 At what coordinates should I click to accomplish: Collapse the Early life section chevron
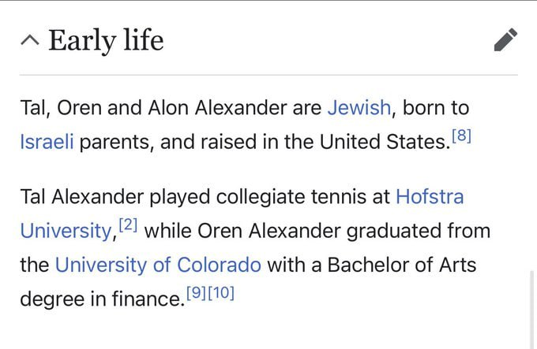click(28, 39)
